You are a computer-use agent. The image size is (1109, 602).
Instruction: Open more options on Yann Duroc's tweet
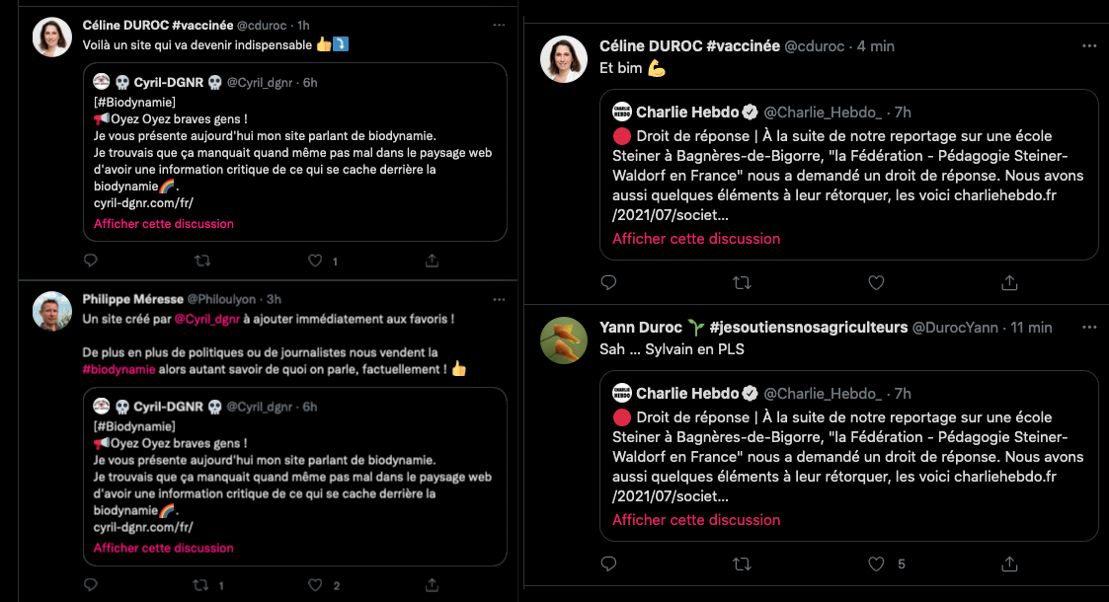tap(1088, 327)
